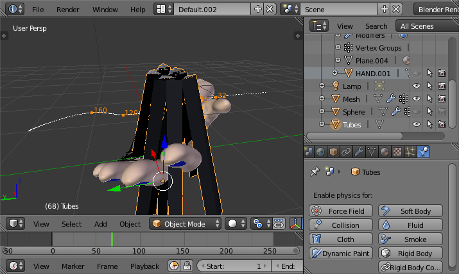The width and height of the screenshot is (459, 274).
Task: Open the All Scenes display mode dropdown
Action: [428, 26]
